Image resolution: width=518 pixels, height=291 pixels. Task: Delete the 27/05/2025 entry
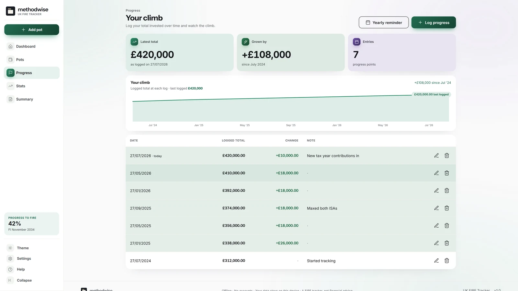point(447,225)
